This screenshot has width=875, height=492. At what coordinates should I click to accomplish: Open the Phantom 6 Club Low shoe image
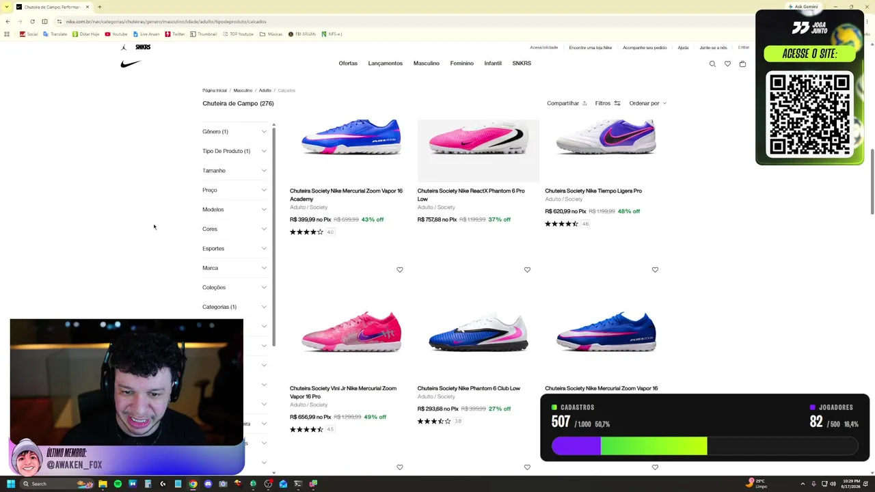pyautogui.click(x=479, y=331)
